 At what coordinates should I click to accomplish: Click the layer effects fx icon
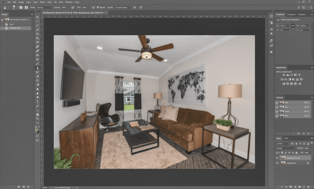coord(286,186)
